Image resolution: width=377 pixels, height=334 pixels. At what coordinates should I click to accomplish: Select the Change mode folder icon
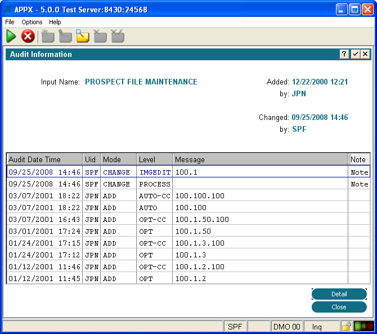tap(65, 37)
